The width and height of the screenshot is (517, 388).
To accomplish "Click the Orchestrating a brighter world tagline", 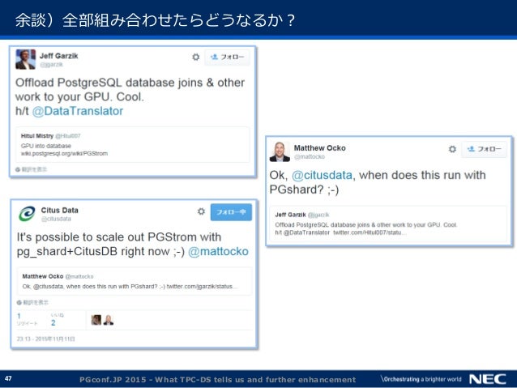I will pyautogui.click(x=421, y=379).
